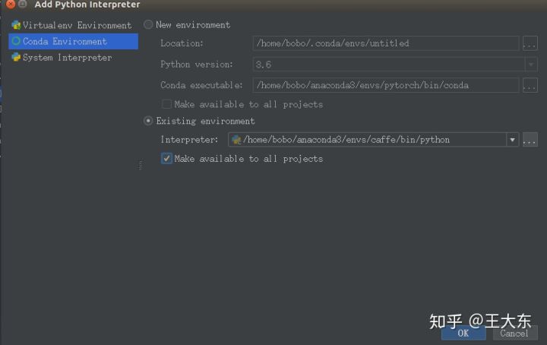Open the Python version 3.6 combo box
The width and height of the screenshot is (547, 345).
tap(395, 64)
